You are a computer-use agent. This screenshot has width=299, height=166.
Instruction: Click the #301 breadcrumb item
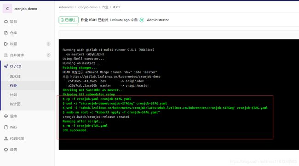click(x=116, y=7)
